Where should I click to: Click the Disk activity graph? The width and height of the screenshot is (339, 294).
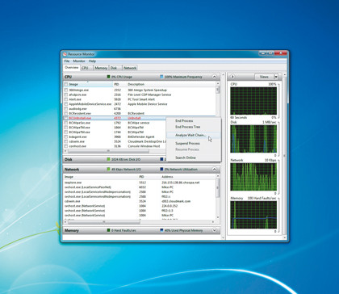click(253, 139)
